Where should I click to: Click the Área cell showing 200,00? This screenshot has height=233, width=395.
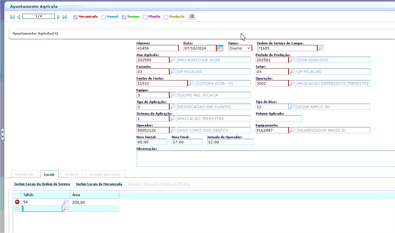click(94, 202)
